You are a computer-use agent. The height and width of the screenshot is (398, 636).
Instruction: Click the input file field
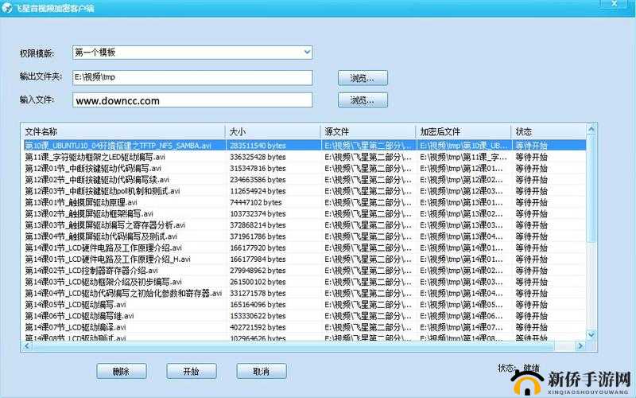point(192,100)
